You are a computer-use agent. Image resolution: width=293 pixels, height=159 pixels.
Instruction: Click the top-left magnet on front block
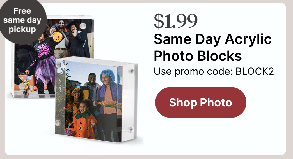point(58,65)
